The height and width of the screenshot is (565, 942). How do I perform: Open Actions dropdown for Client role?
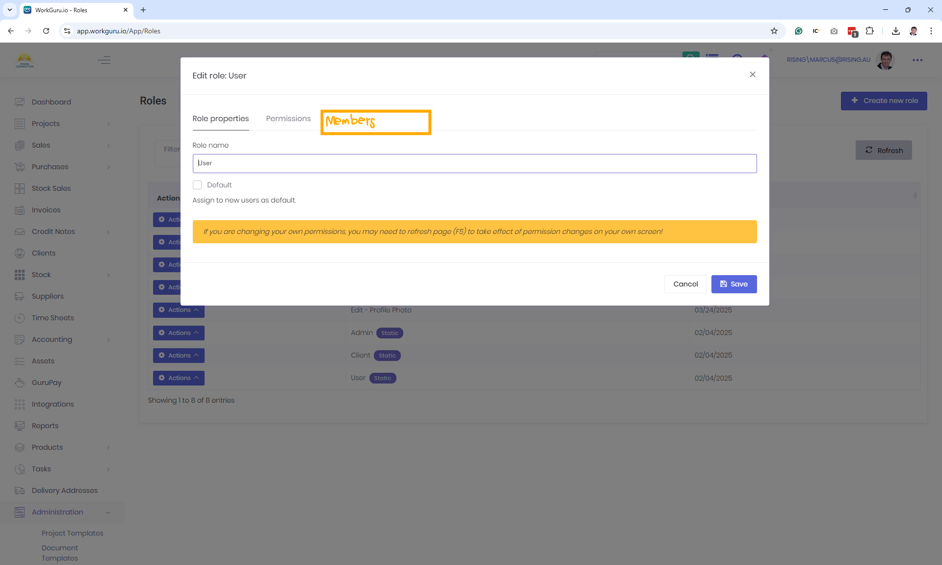(179, 356)
